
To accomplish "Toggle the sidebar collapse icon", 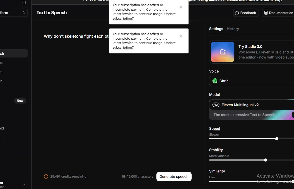I will pyautogui.click(x=24, y=3).
